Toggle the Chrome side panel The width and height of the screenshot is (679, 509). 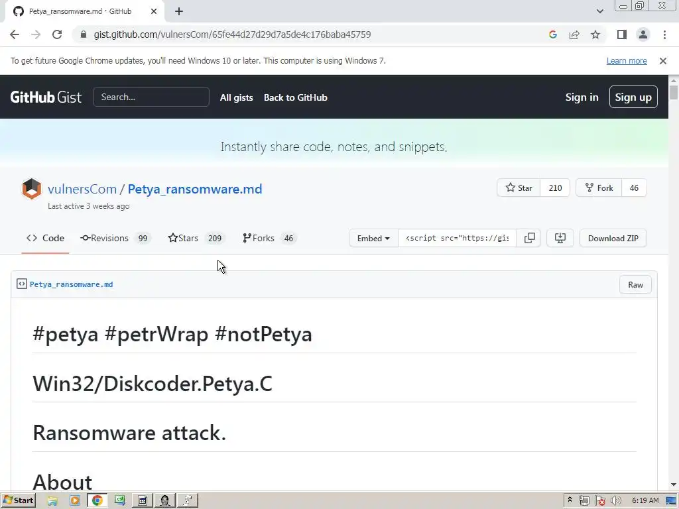(622, 34)
